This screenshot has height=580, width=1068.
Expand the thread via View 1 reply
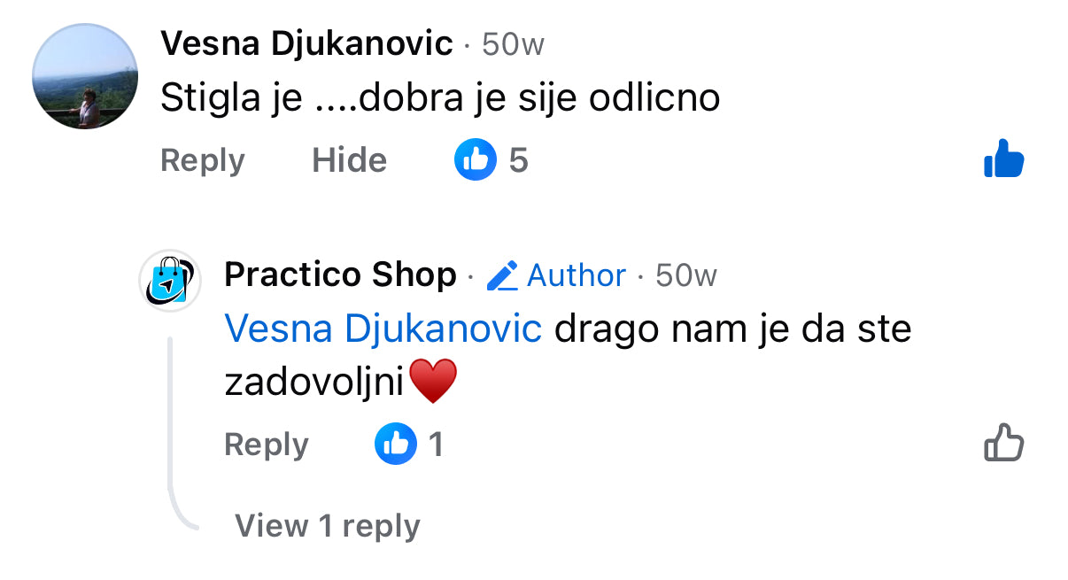[327, 526]
